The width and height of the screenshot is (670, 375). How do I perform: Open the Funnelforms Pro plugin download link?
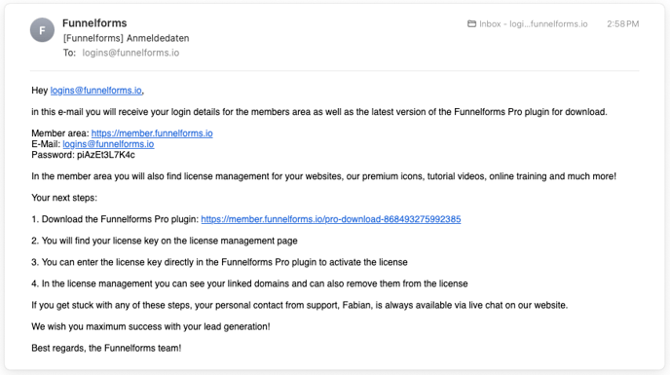[x=331, y=219]
